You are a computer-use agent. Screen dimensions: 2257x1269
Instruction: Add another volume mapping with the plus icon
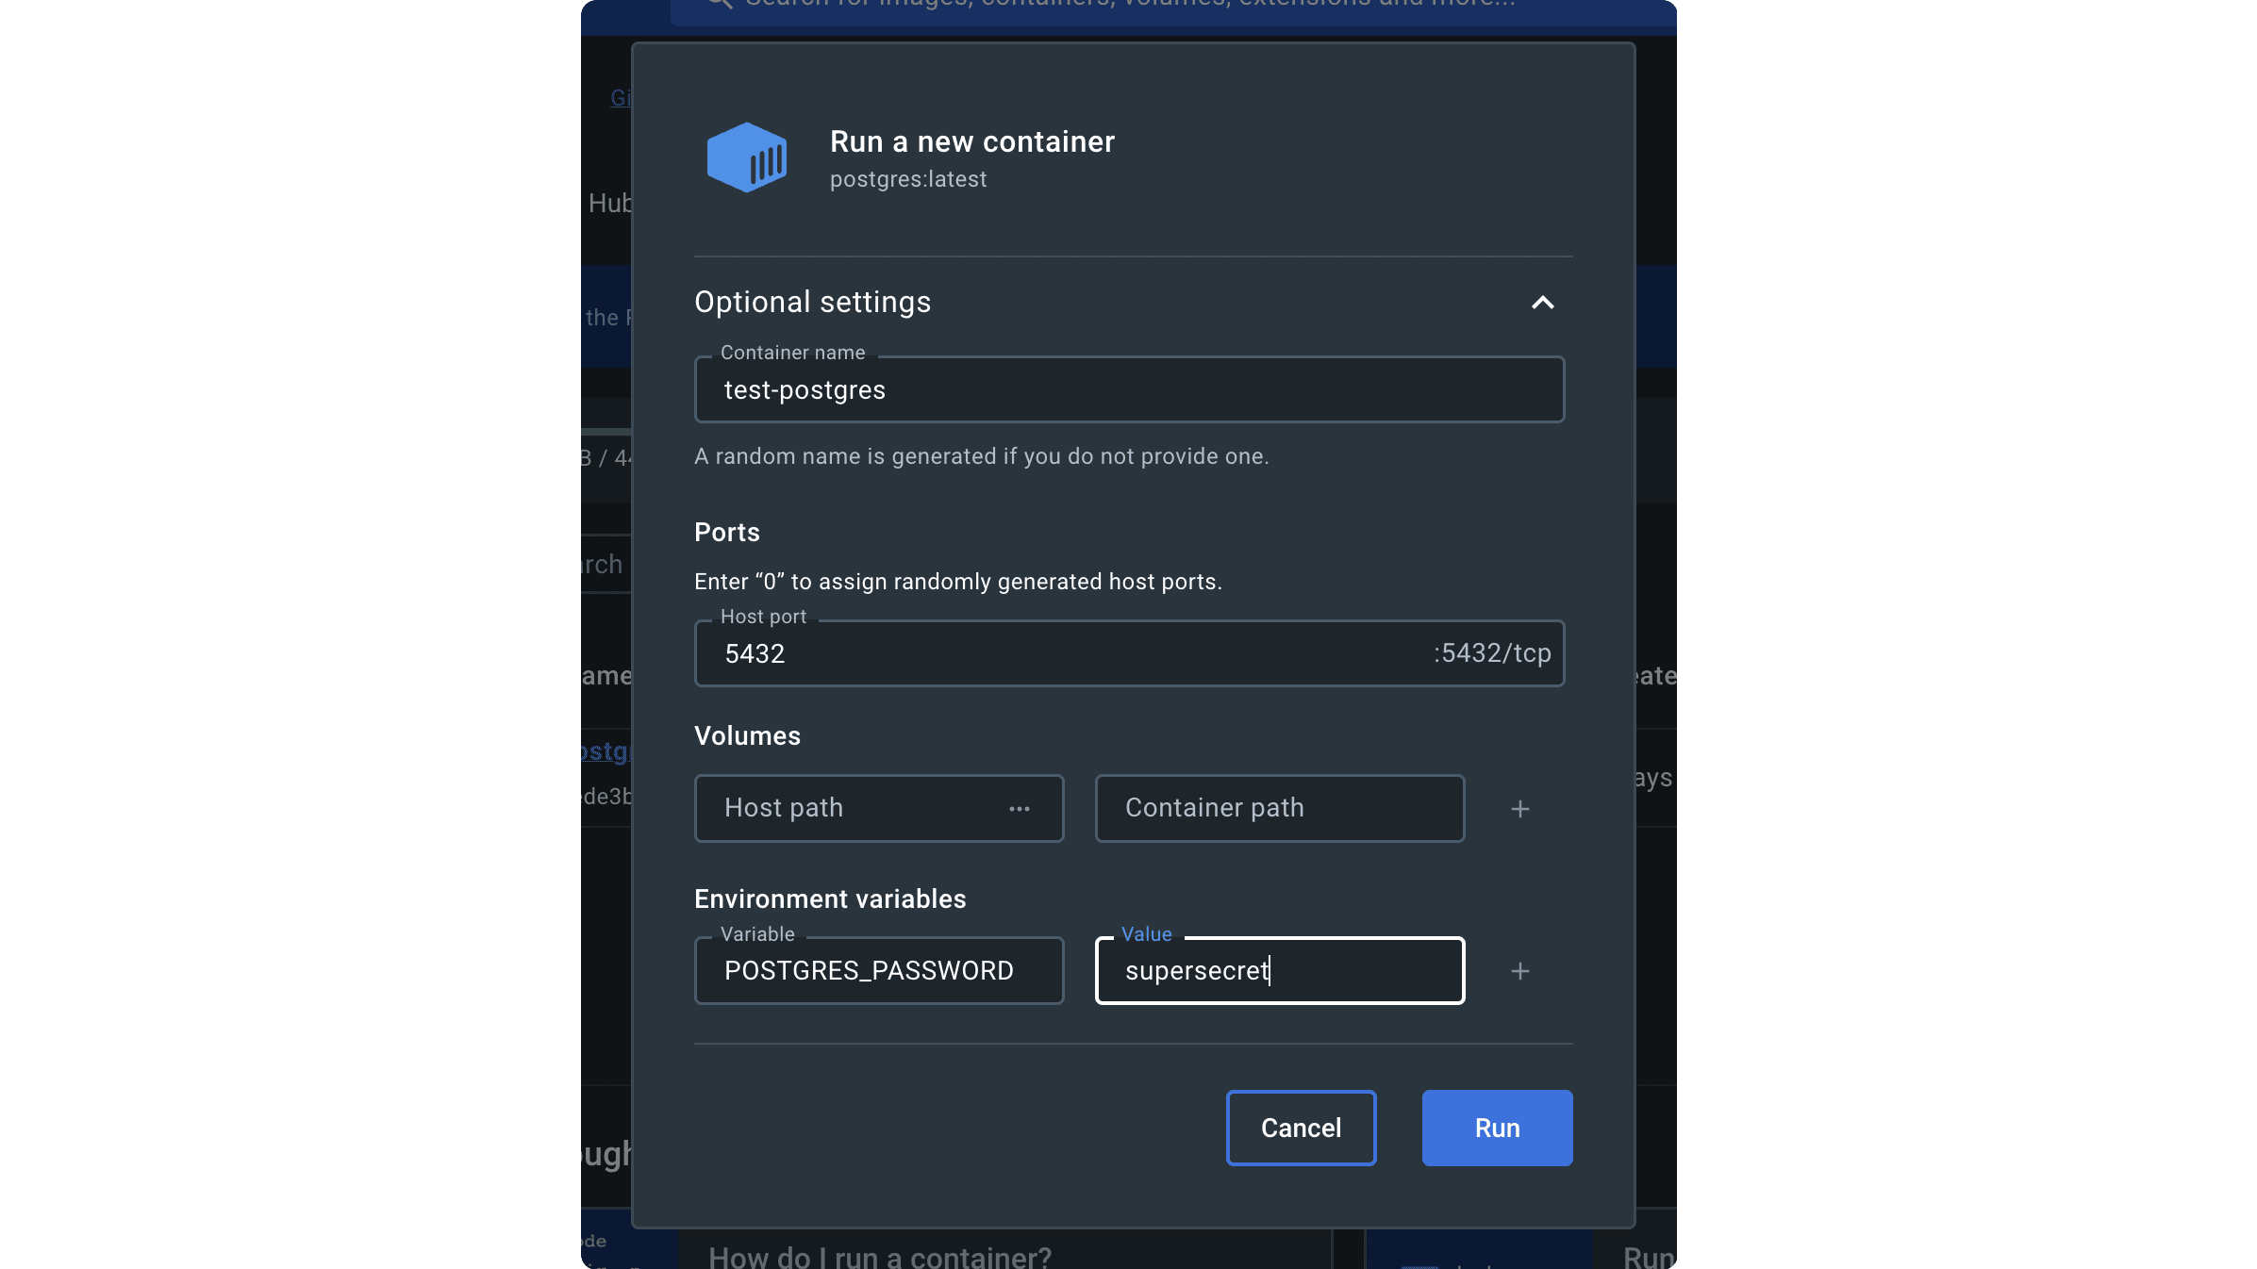1519,809
